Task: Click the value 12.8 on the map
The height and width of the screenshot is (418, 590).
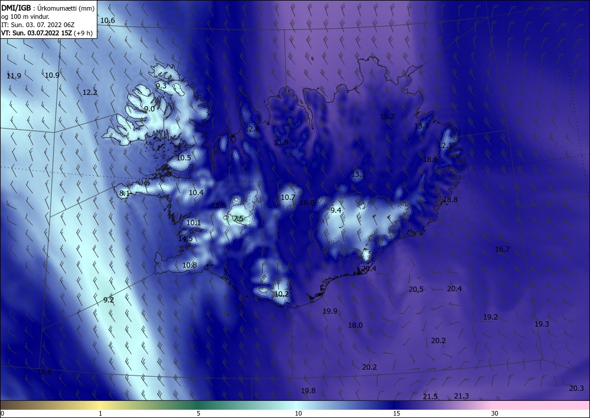Action: pos(252,129)
